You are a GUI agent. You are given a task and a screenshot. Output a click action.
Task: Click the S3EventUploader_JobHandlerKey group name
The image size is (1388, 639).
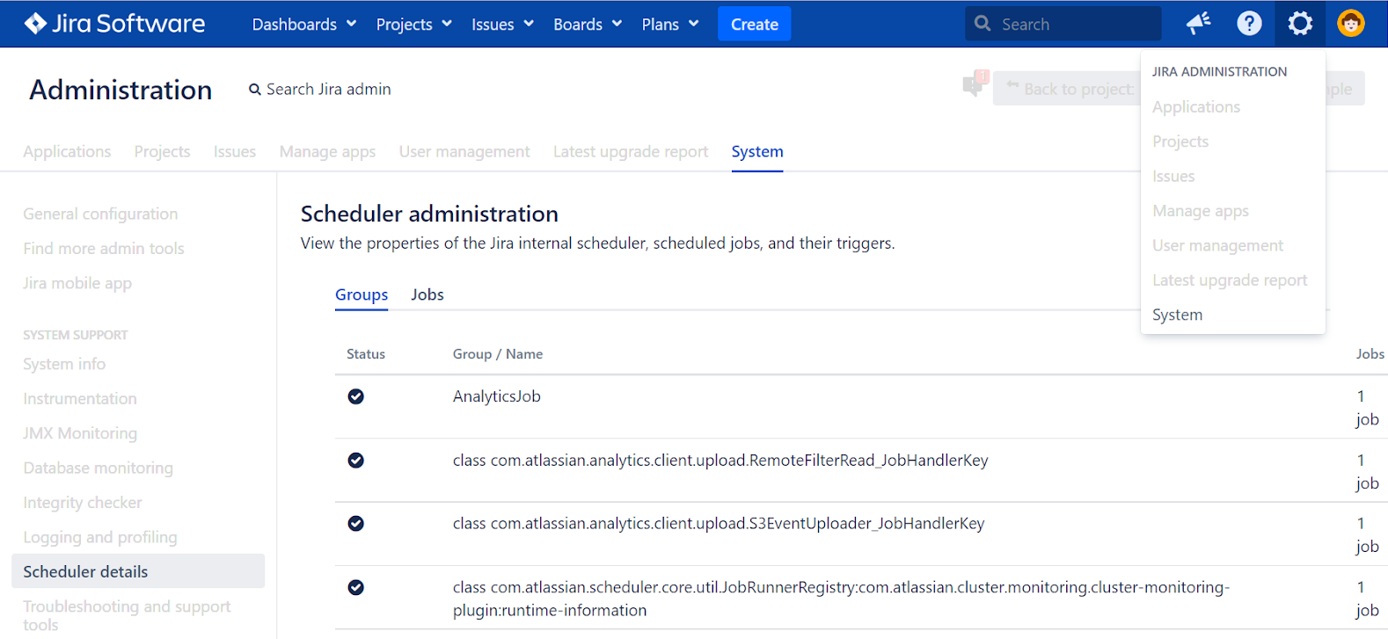[719, 524]
